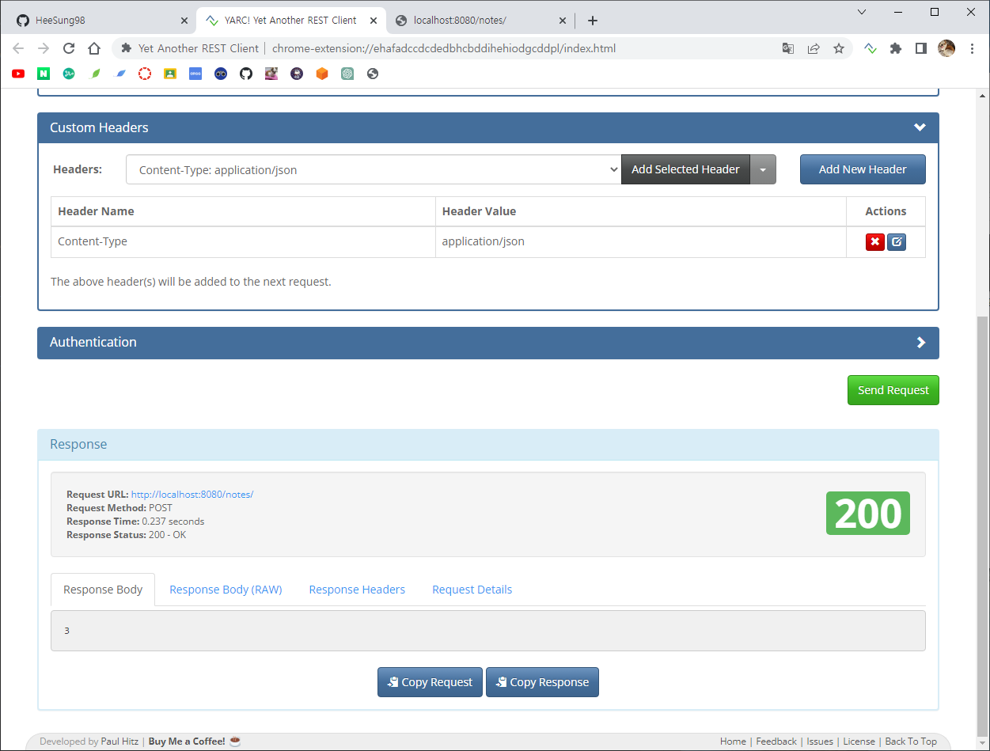Screen dimensions: 990x751
Task: Open the Request URL localhost link
Action: click(x=192, y=495)
